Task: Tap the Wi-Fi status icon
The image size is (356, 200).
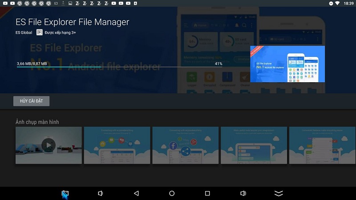Action: tap(338, 3)
